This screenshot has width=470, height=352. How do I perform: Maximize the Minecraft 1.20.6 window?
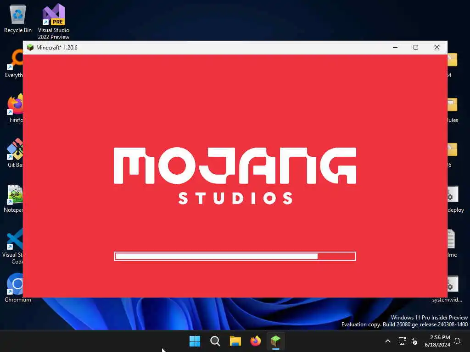[x=416, y=47]
